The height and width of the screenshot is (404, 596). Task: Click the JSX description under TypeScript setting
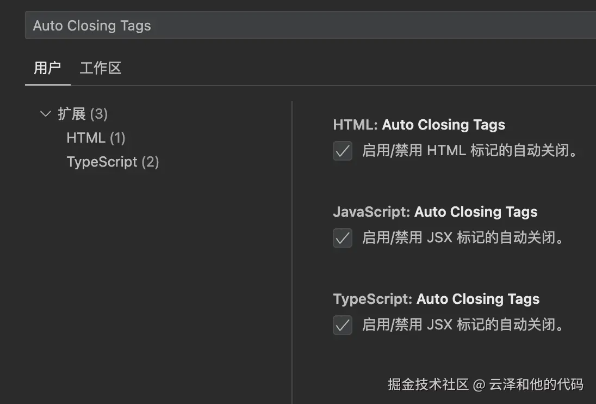coord(463,325)
